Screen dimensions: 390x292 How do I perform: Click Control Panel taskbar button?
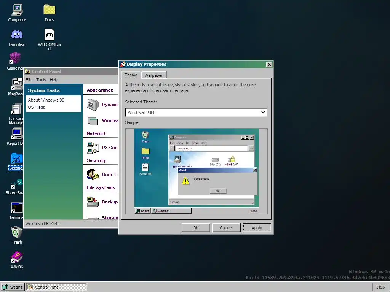pyautogui.click(x=57, y=287)
